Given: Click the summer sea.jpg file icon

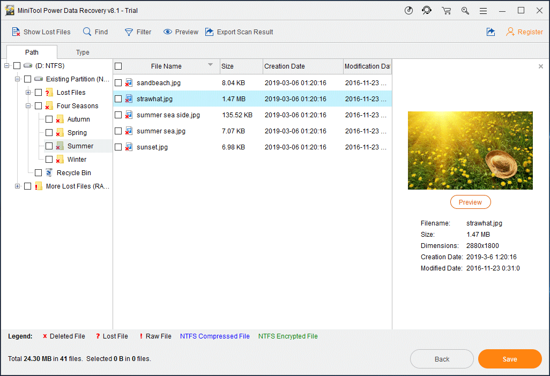Looking at the screenshot, I should click(129, 131).
